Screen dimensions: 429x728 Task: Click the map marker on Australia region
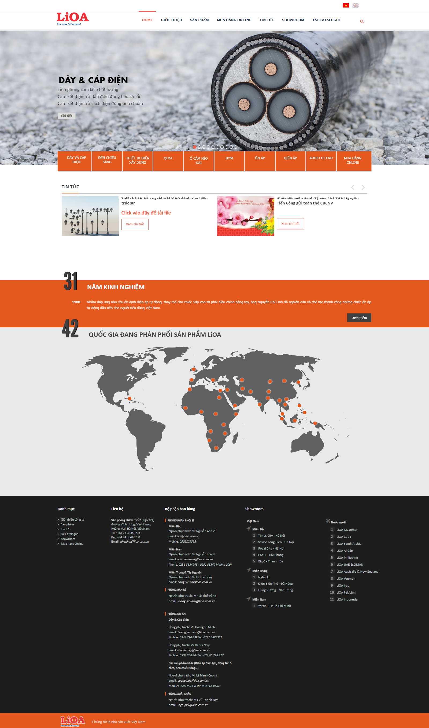[x=315, y=423]
